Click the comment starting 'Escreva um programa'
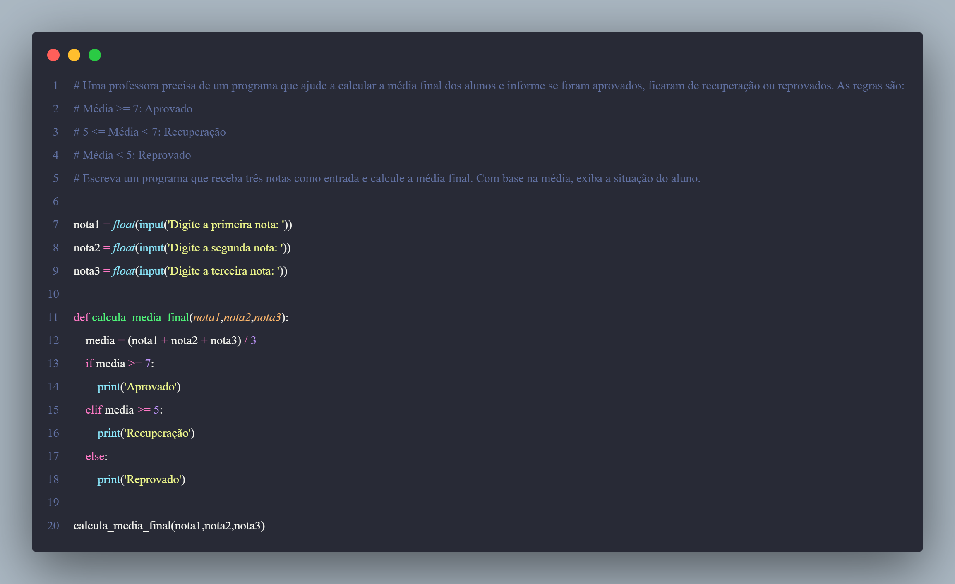The height and width of the screenshot is (584, 955). pos(387,178)
